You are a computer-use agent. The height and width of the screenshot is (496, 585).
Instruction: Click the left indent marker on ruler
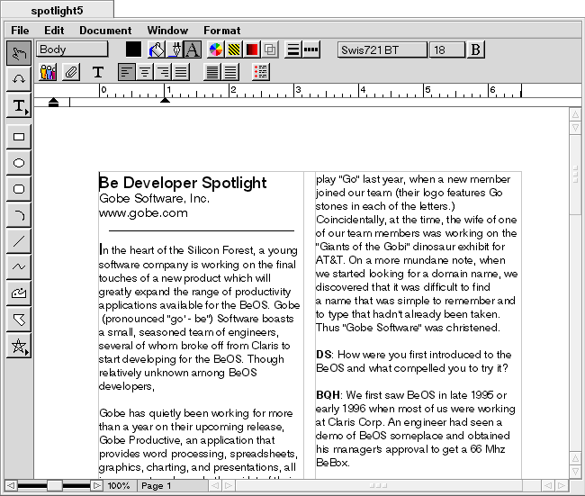pyautogui.click(x=53, y=103)
